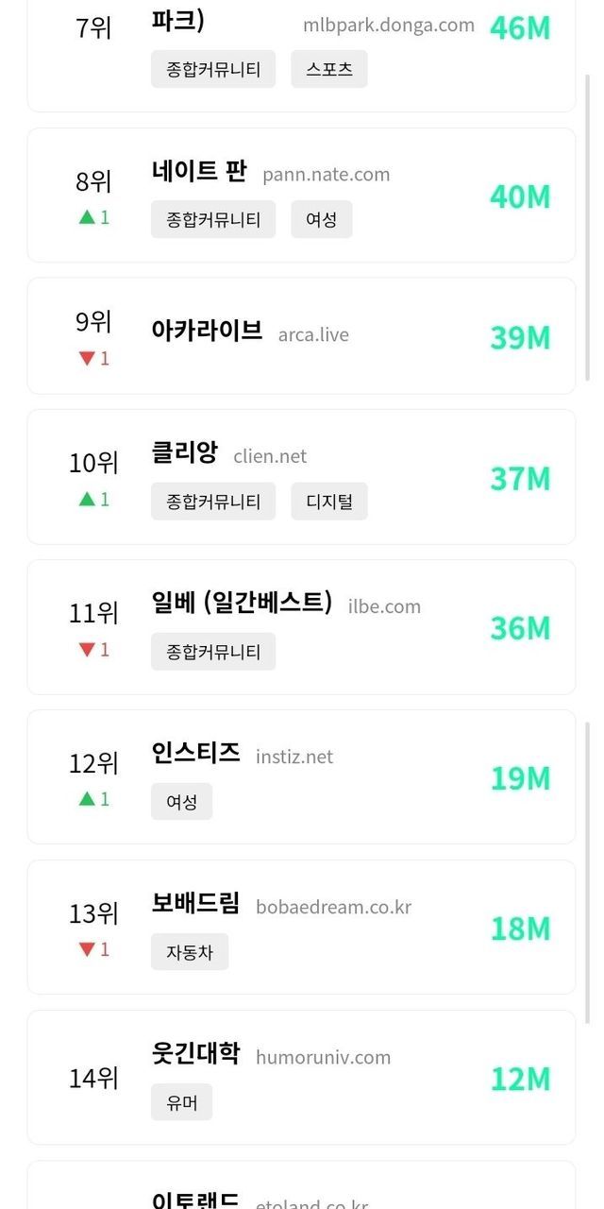Open the humoruniv.com domain link
This screenshot has width=604, height=1209.
pos(323,1057)
